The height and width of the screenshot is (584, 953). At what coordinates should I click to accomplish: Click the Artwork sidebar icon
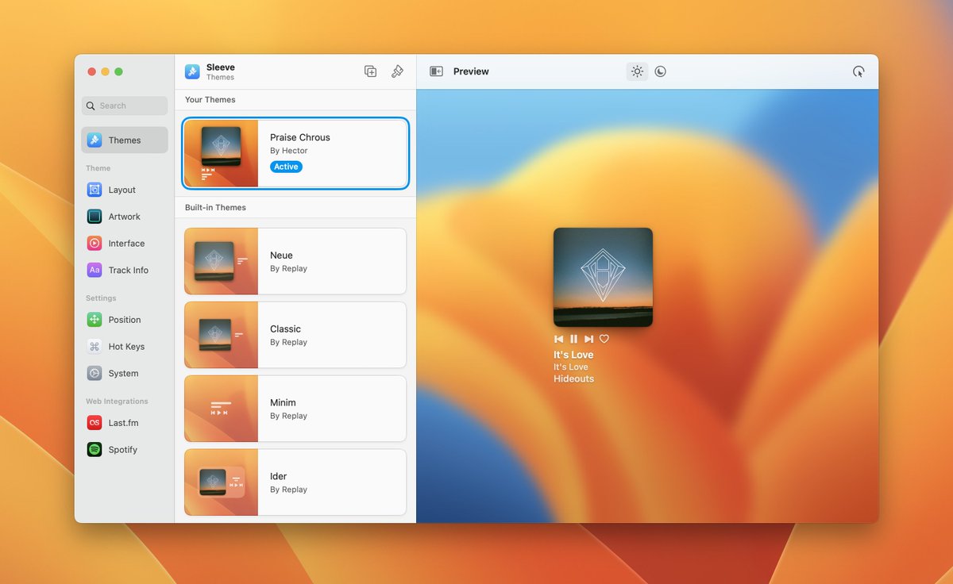click(x=95, y=217)
